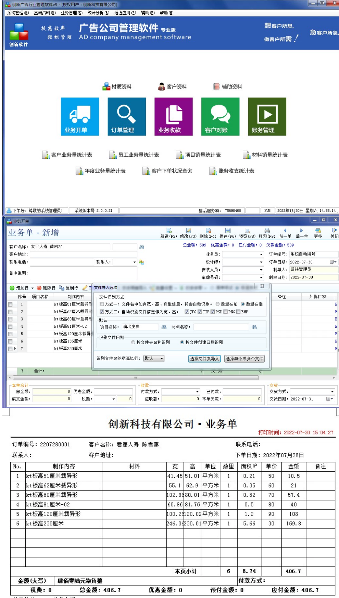
Task: Click the 删除行 red icon
Action: (x=39, y=288)
